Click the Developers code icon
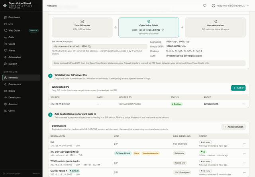The image size is (255, 177). point(5,97)
